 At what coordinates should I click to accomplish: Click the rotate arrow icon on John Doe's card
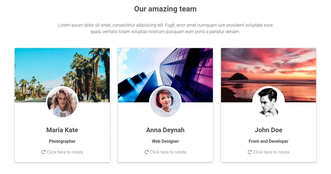250,152
